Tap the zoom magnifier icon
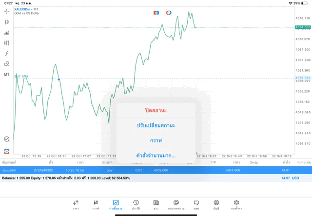312x218 pixels. [6, 139]
